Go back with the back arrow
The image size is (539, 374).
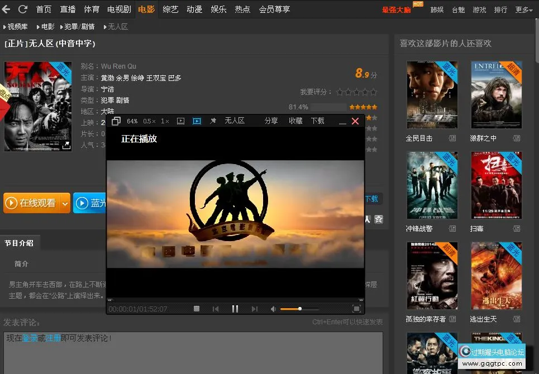tap(7, 9)
